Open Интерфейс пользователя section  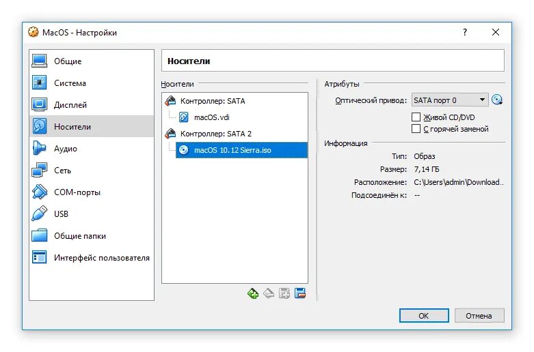(91, 258)
